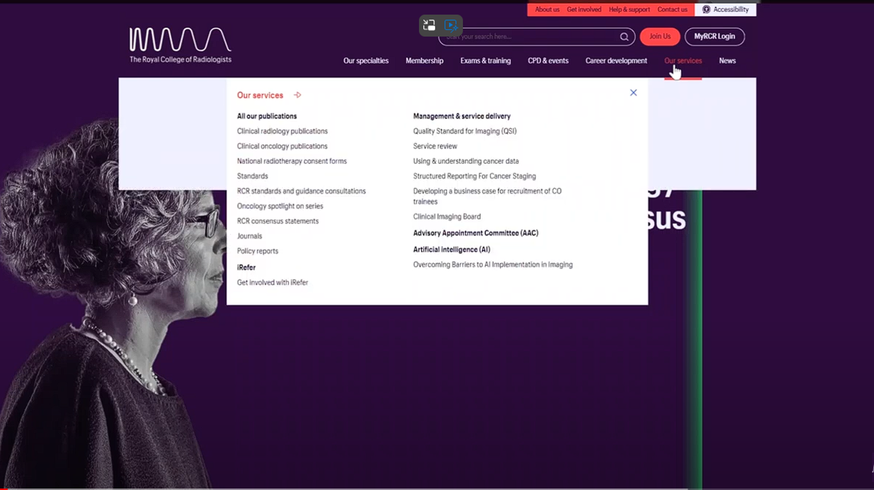
Task: Open the Our services heading link
Action: tap(260, 95)
